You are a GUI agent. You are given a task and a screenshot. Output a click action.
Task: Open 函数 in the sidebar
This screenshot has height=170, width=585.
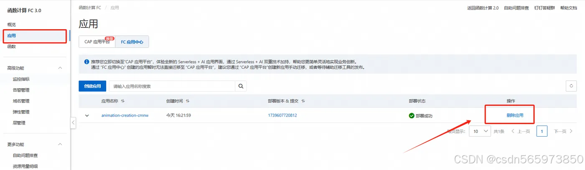pos(12,47)
